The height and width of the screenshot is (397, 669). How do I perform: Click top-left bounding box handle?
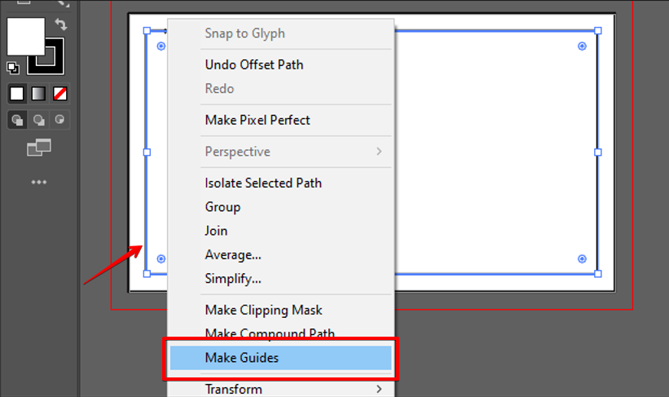point(147,31)
